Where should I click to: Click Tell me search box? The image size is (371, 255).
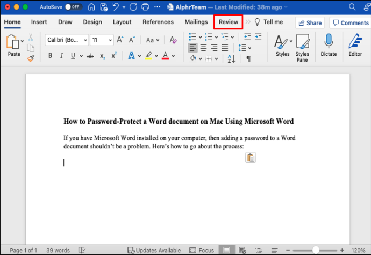point(268,22)
